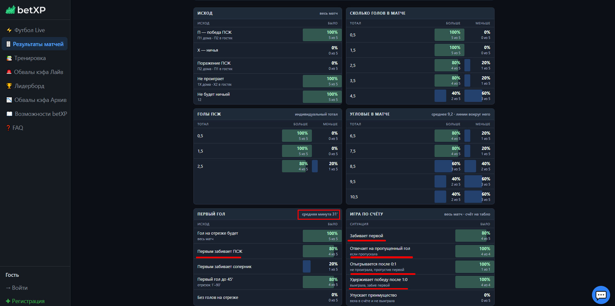
Task: Click the СКОЛЬКО ГОЛОВ В МАТЧЕ title
Action: (x=378, y=13)
